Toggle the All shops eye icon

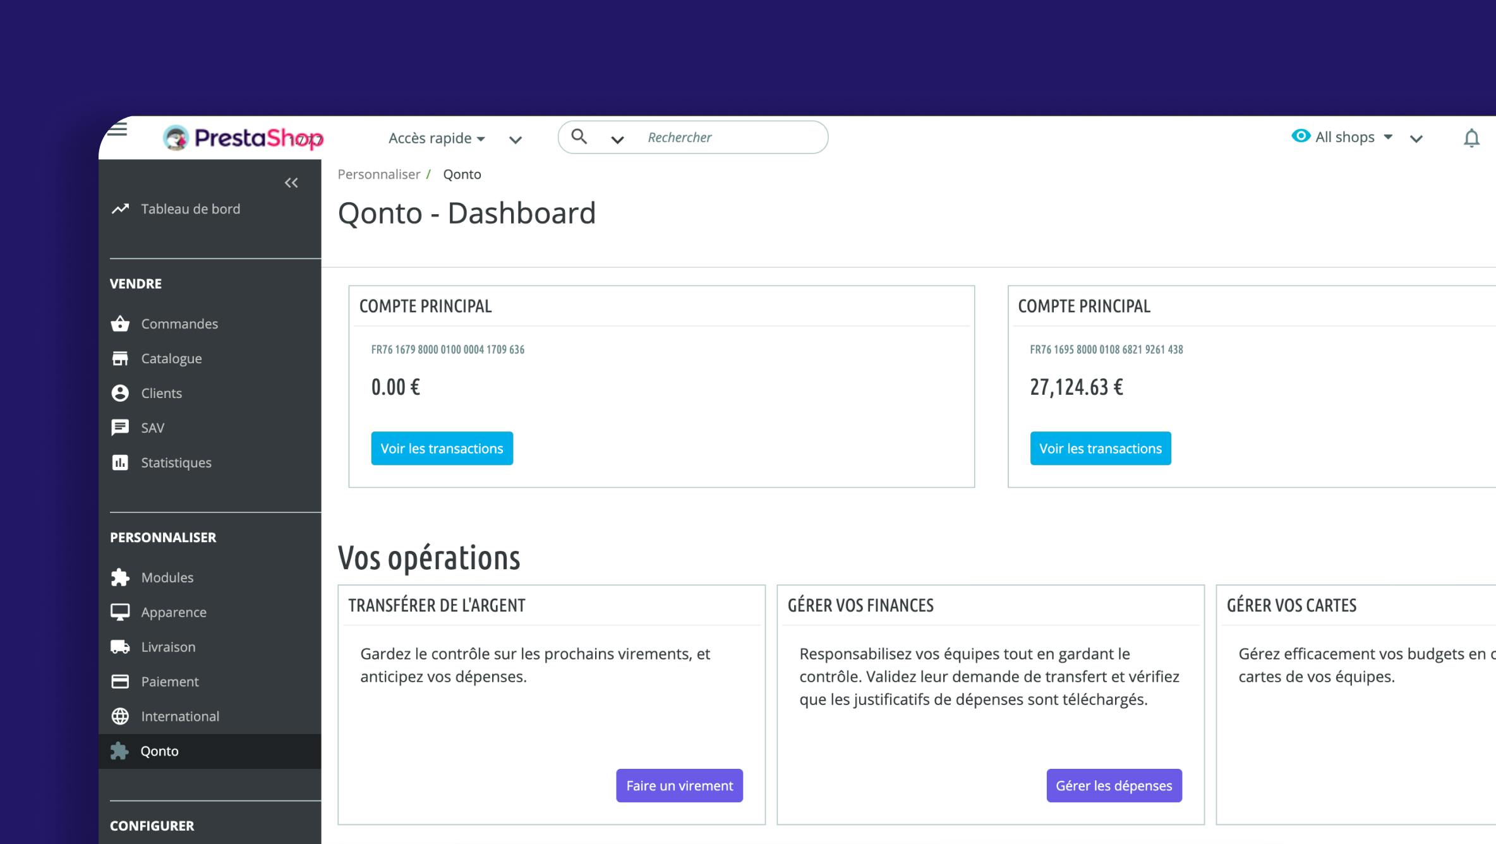pos(1301,136)
